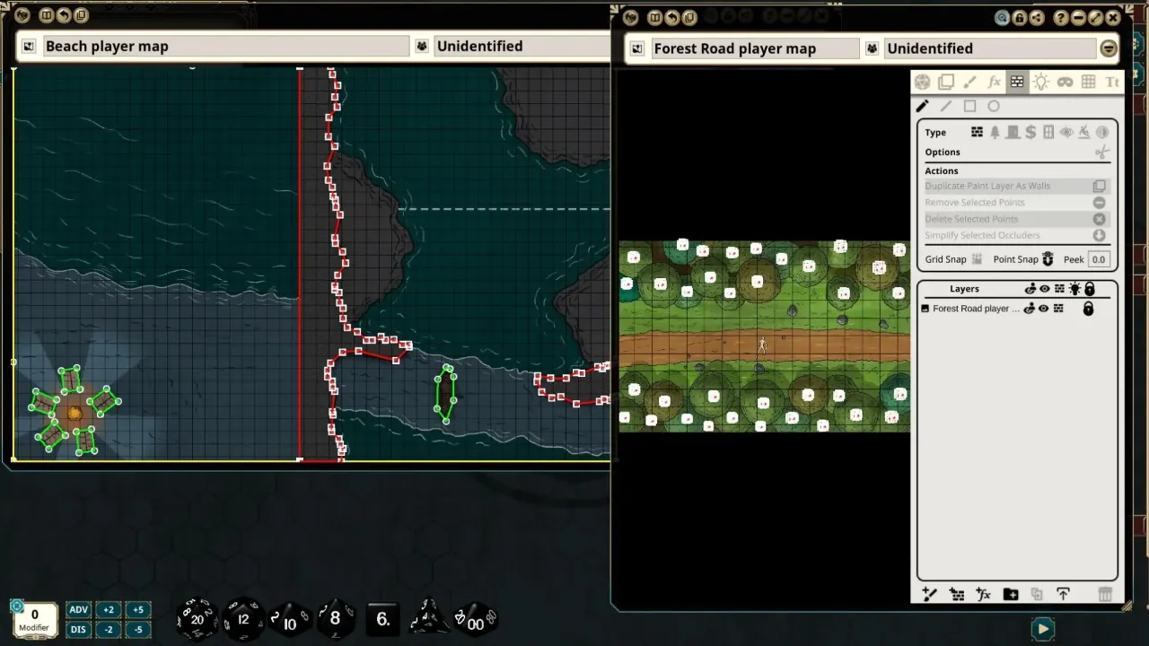The width and height of the screenshot is (1149, 646).
Task: Open the grid tab
Action: coord(1088,83)
